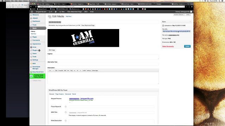Collapse the WordPress sidebar menu

(x=37, y=81)
